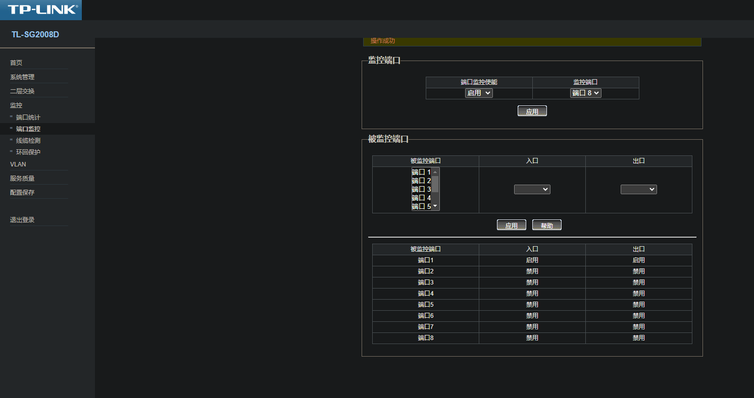Open 环回保护 submenu item
The width and height of the screenshot is (754, 398).
(x=28, y=152)
